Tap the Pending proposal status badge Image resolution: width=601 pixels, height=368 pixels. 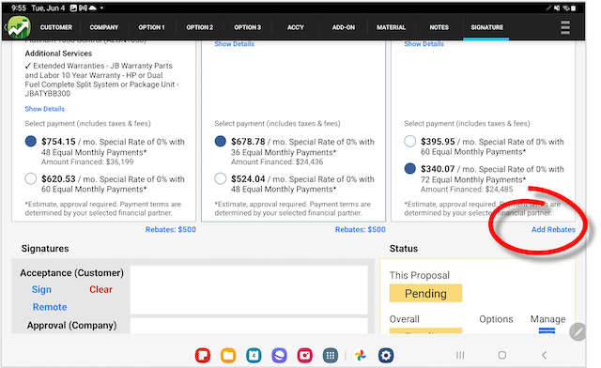coord(425,293)
